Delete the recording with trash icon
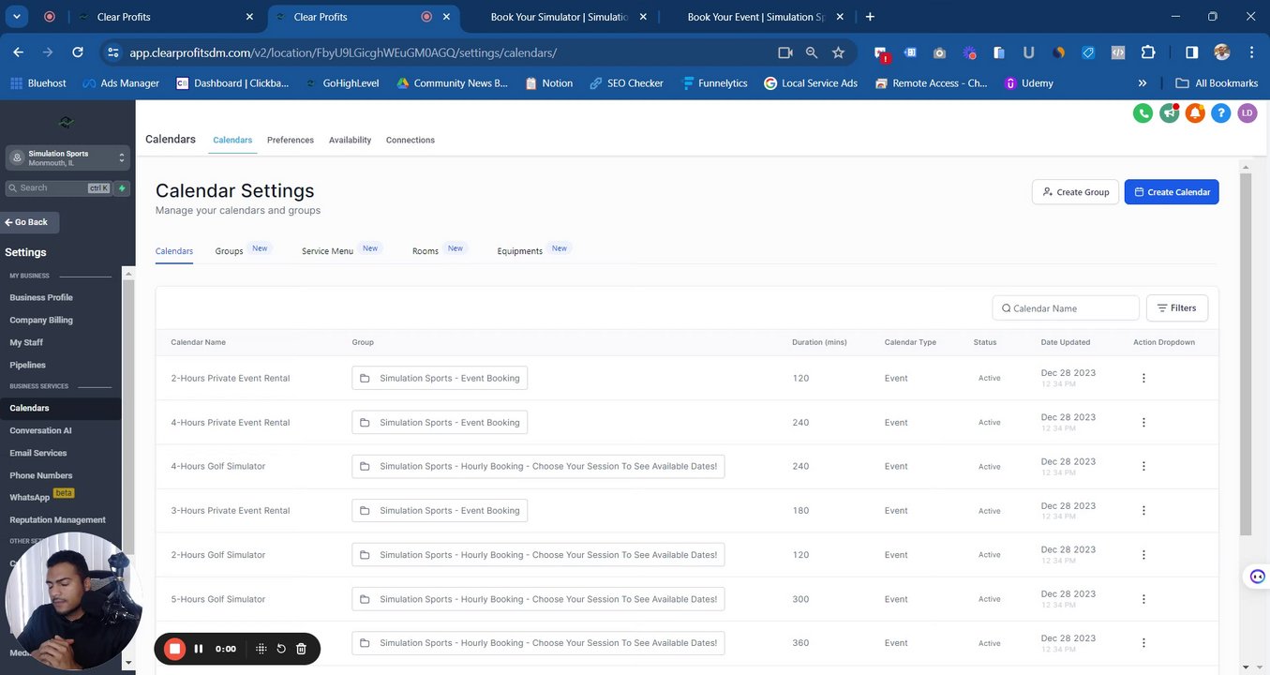 [301, 649]
